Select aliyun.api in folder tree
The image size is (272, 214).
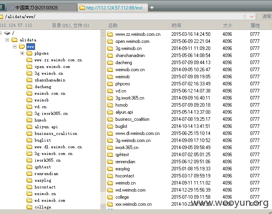point(46,127)
